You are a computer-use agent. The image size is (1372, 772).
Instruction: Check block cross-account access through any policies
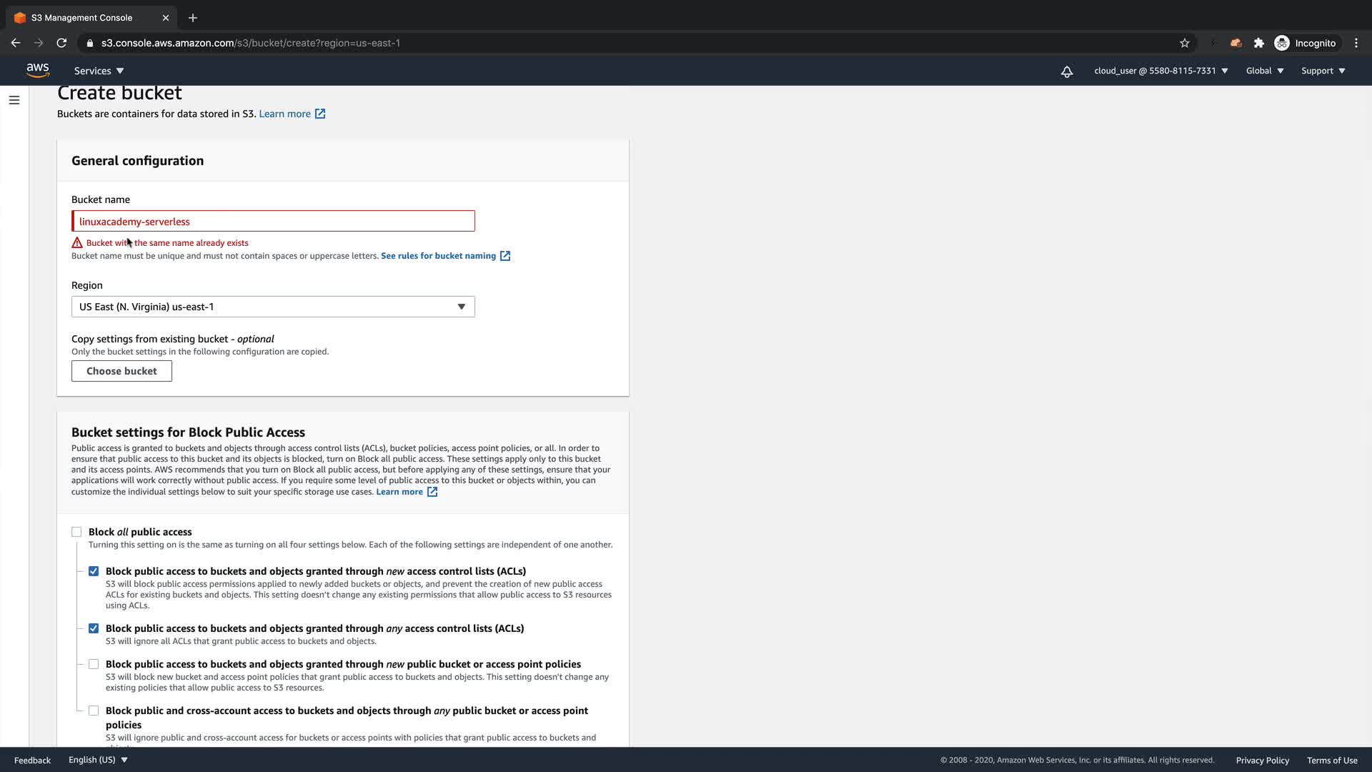point(94,711)
